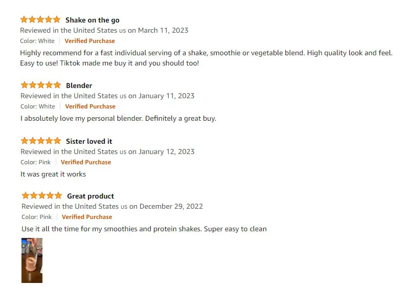This screenshot has width=409, height=307.
Task: Click the five-star rating beside 'Blender' title
Action: (x=41, y=85)
